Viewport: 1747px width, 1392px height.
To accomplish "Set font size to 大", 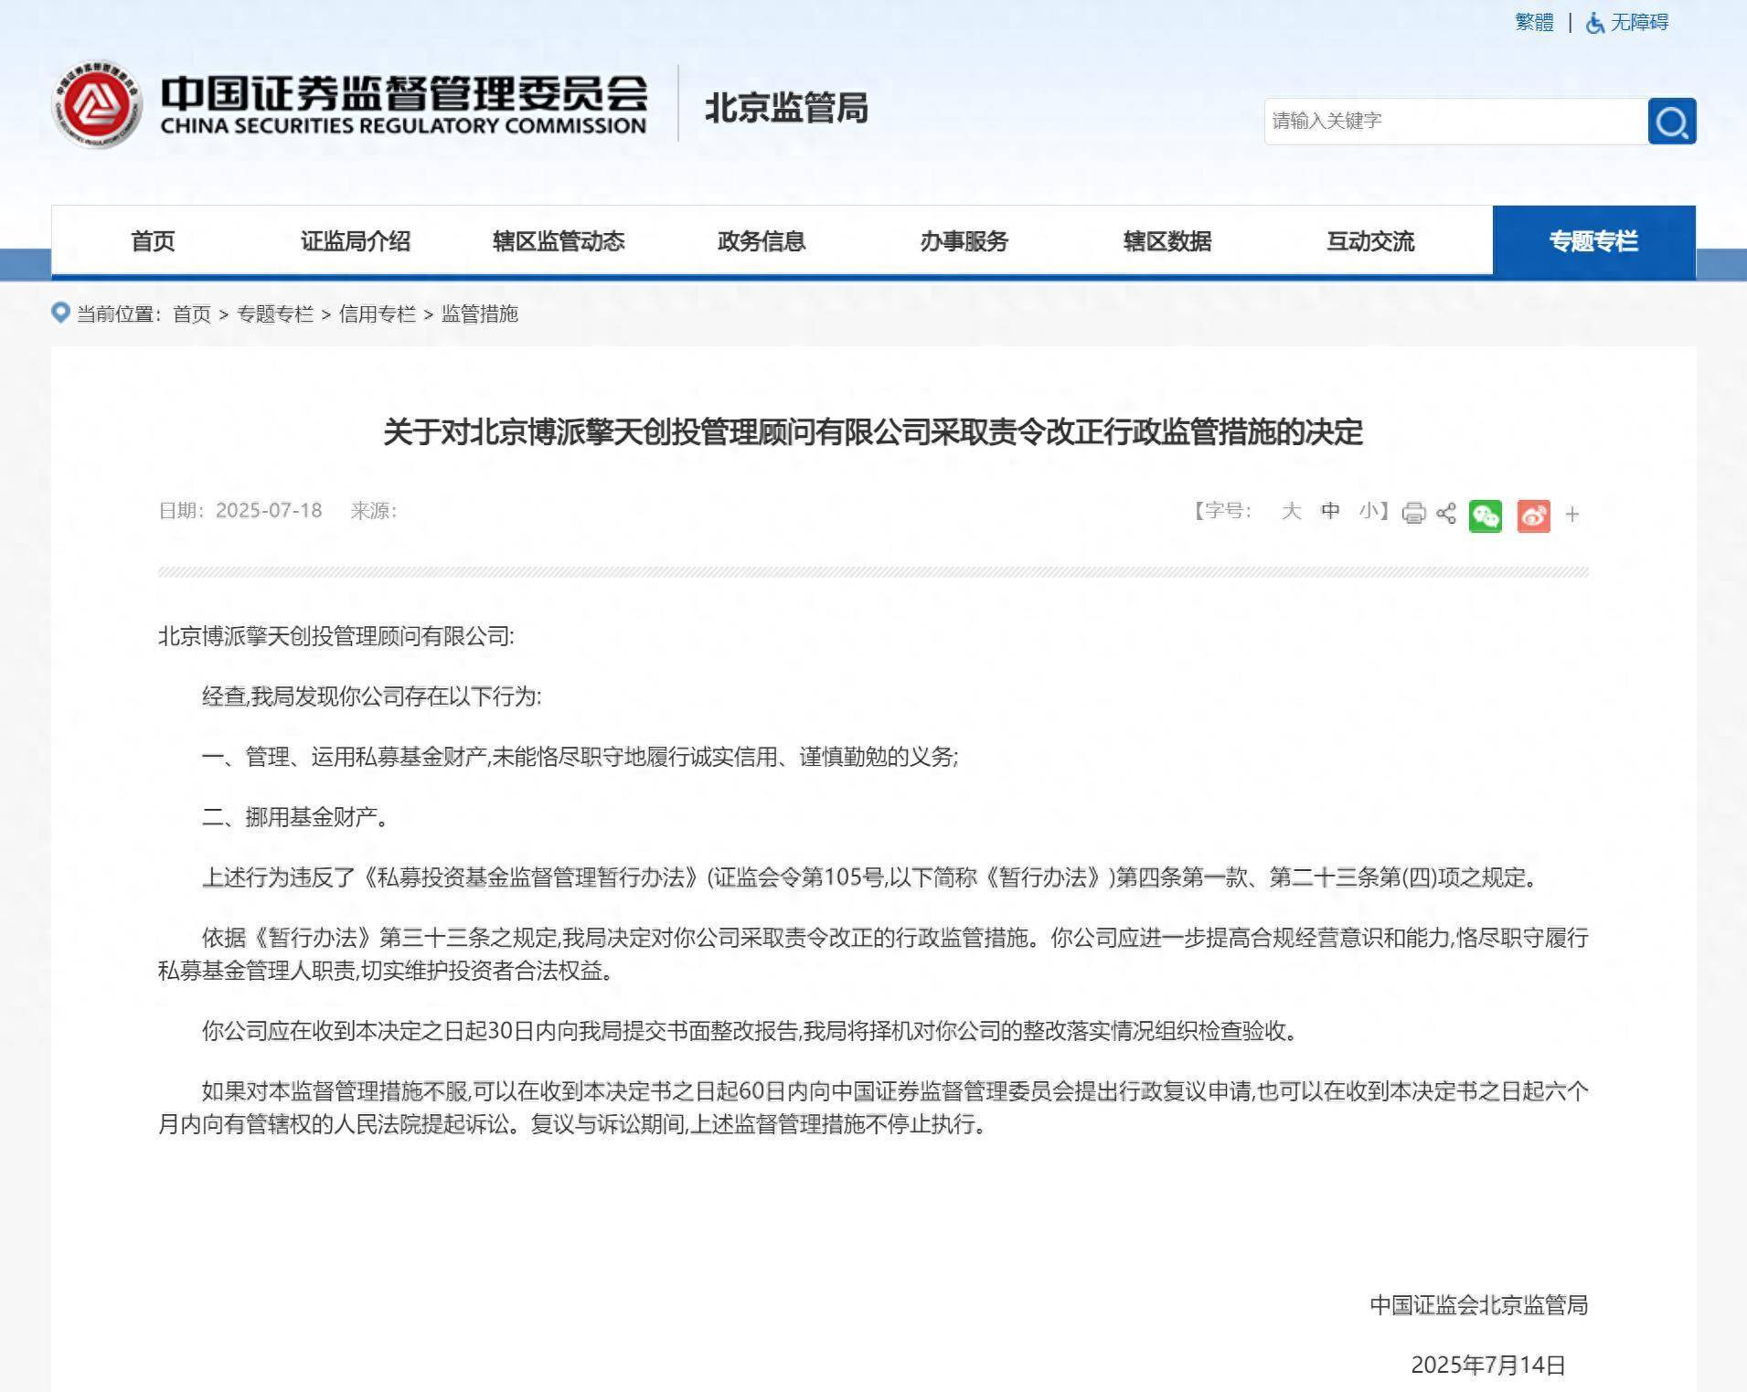I will coord(1291,512).
